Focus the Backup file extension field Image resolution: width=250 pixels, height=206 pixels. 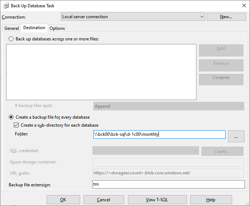168,185
